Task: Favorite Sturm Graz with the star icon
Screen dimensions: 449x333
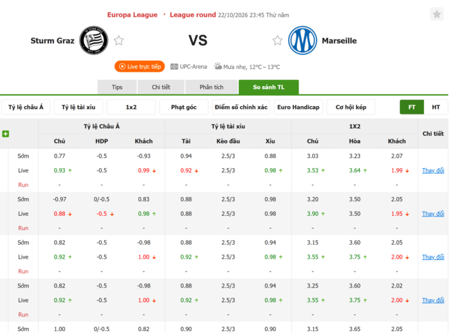Action: (119, 41)
